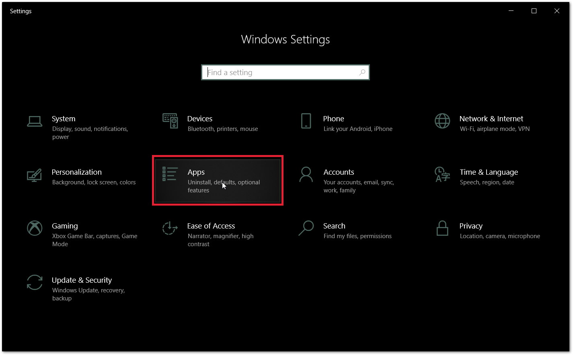Click the Search magnifier category icon
The width and height of the screenshot is (573, 355).
(x=306, y=228)
